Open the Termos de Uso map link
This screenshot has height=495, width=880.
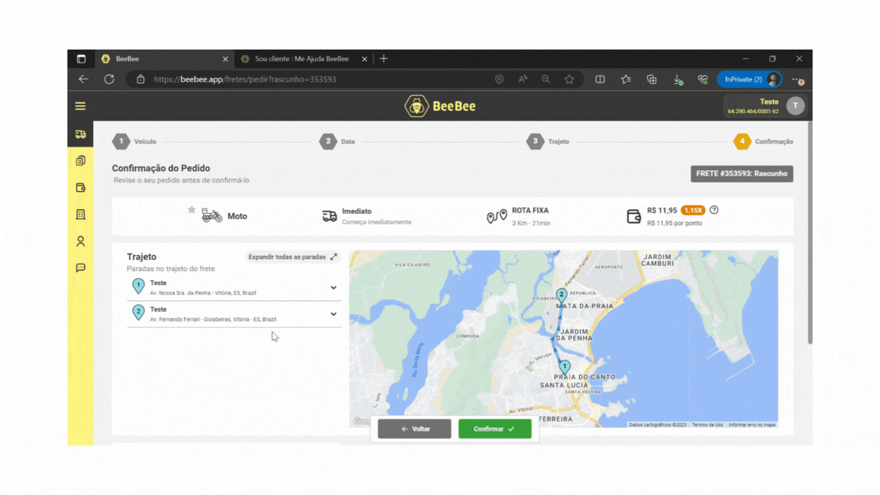[x=707, y=425]
